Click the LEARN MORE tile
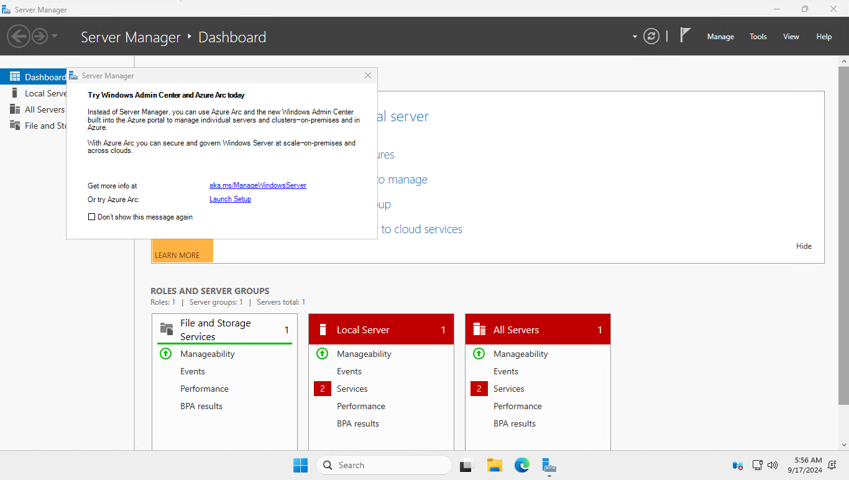 coord(183,251)
